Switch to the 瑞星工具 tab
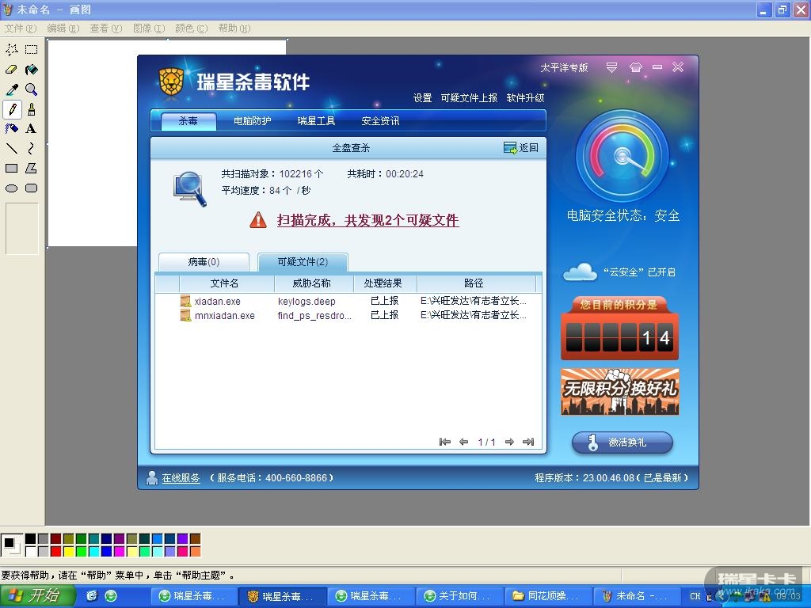Viewport: 811px width, 608px height. [x=316, y=121]
